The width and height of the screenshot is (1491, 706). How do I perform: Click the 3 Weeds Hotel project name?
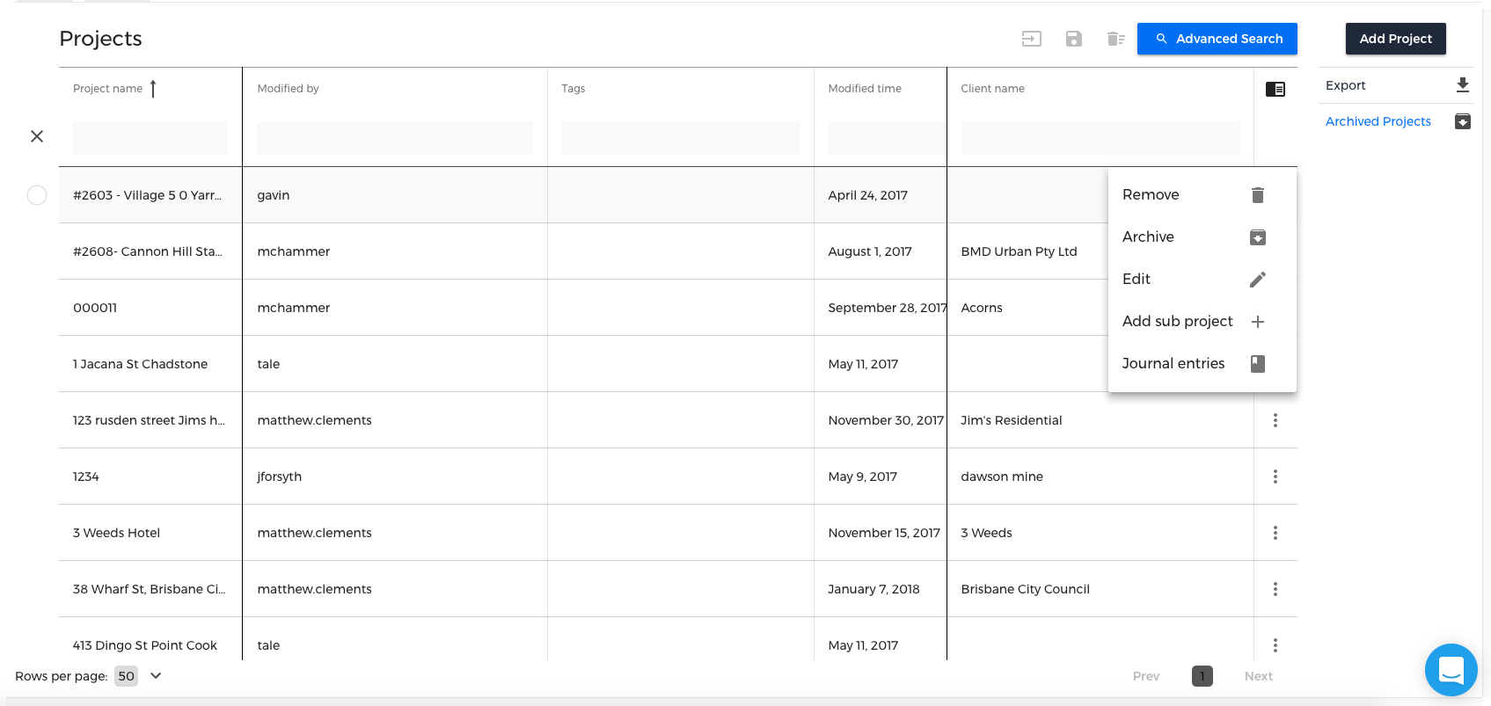point(116,533)
